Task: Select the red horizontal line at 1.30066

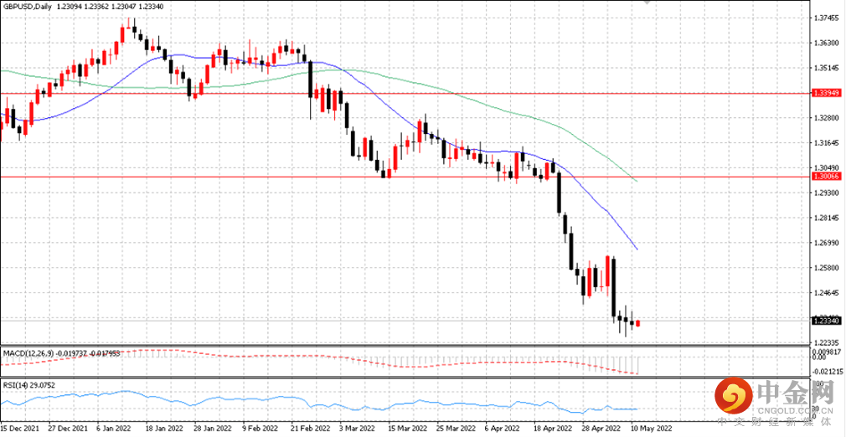Action: (x=405, y=177)
